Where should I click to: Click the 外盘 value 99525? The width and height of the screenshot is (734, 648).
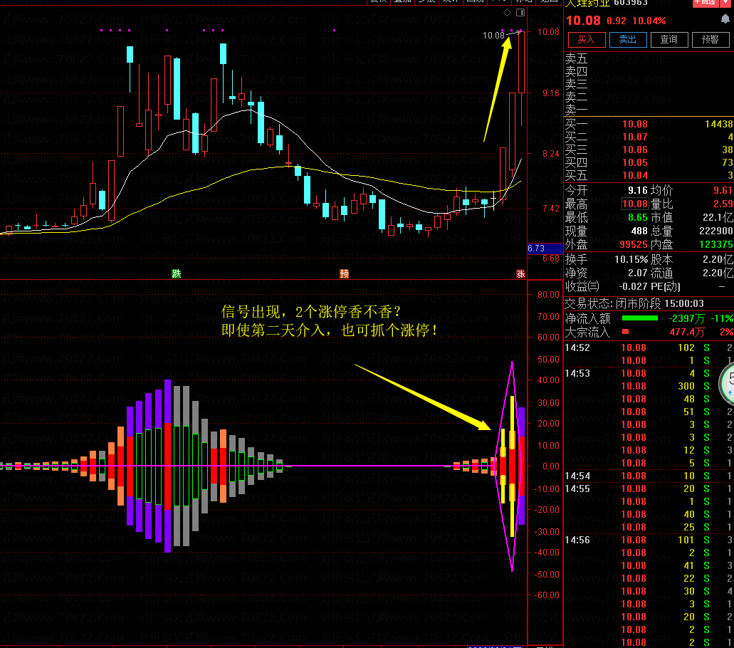(x=634, y=244)
